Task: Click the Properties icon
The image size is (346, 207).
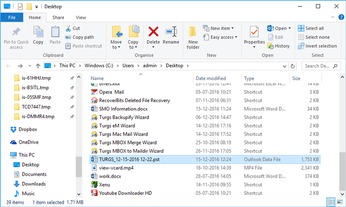Action: coord(254,32)
